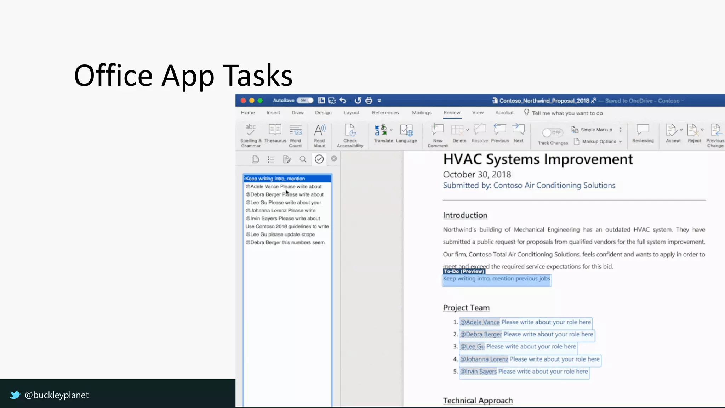Select '@Debra Berger Please write about' to-do item
Viewport: 725px width, 408px height.
287,194
